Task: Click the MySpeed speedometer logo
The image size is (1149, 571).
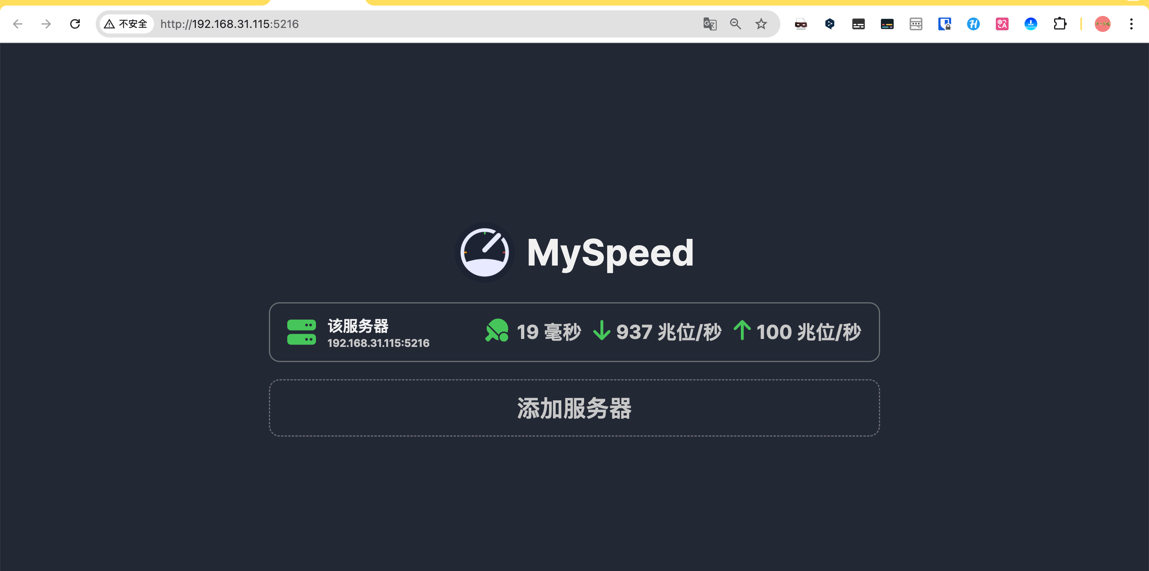Action: [x=484, y=252]
